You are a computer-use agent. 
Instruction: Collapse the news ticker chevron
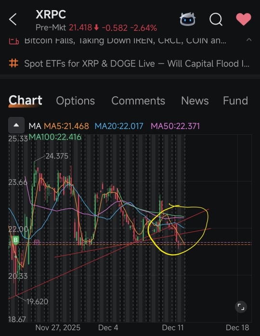[249, 40]
